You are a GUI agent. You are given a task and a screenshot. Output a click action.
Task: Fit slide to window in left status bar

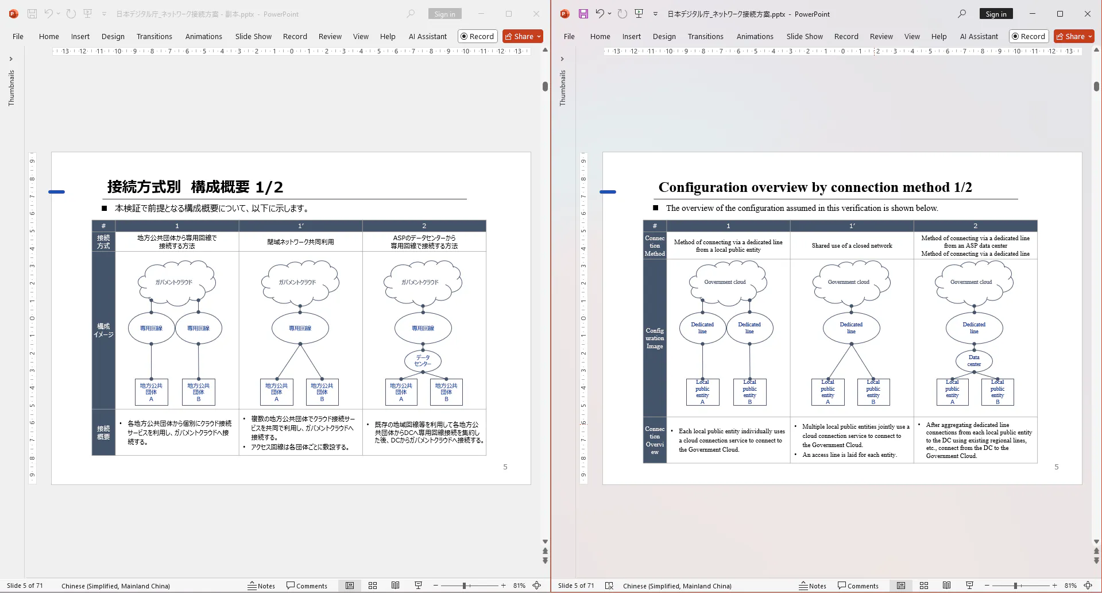[537, 586]
